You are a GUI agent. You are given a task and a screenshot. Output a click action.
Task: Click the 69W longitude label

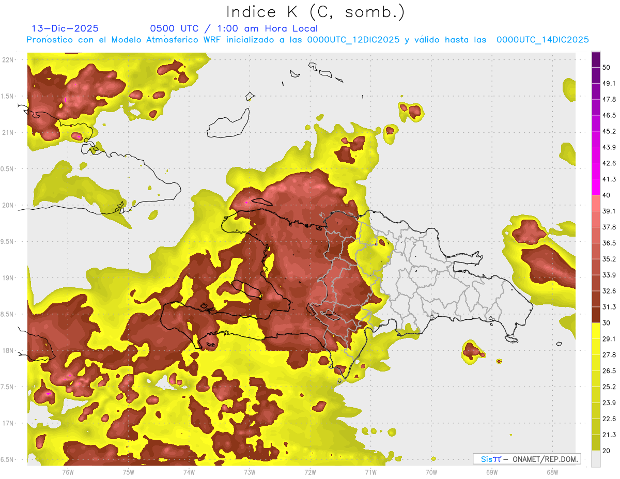[x=491, y=472]
